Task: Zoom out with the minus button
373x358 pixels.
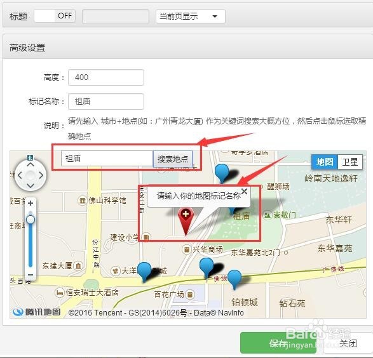Action: tap(31, 275)
